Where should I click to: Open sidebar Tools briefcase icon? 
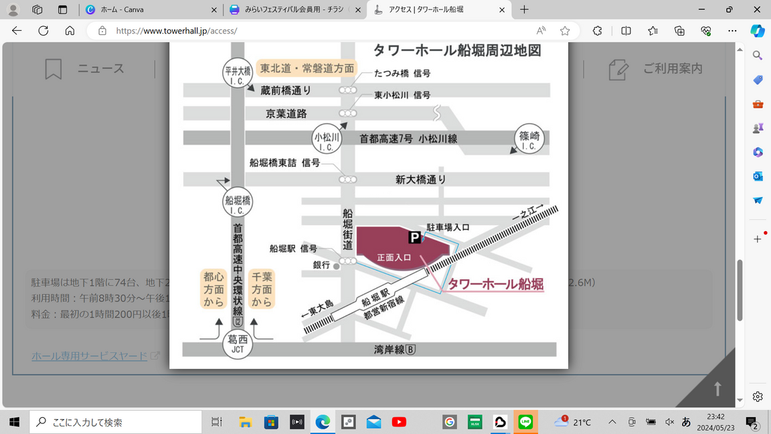758,104
